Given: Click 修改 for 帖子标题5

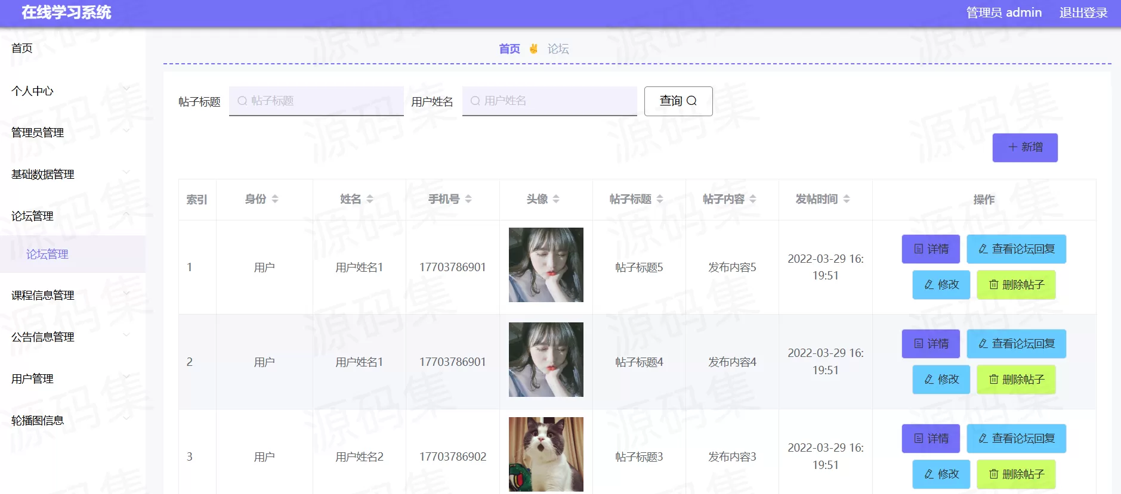Looking at the screenshot, I should (941, 285).
